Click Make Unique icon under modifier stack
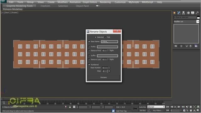The image size is (201, 113). coord(187,46)
